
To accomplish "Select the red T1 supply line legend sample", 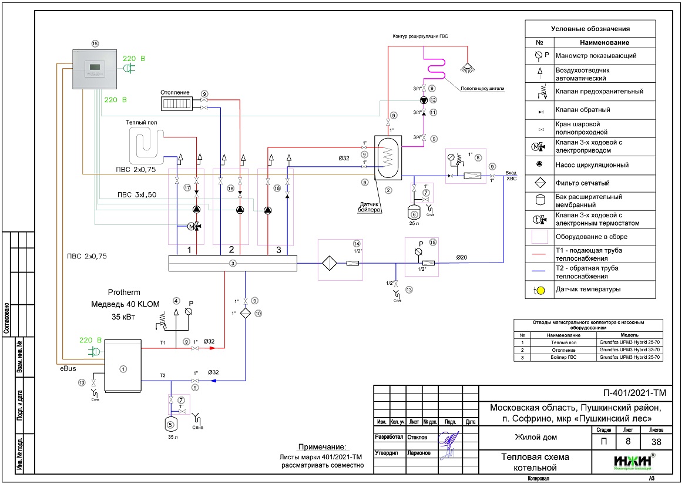I will click(539, 254).
